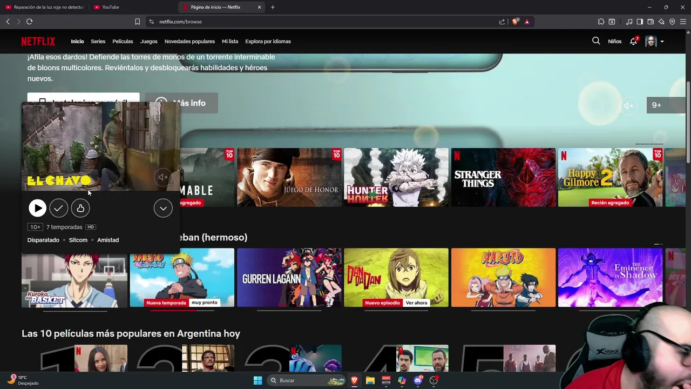Click the taskbar Buscar search box

coord(307,380)
